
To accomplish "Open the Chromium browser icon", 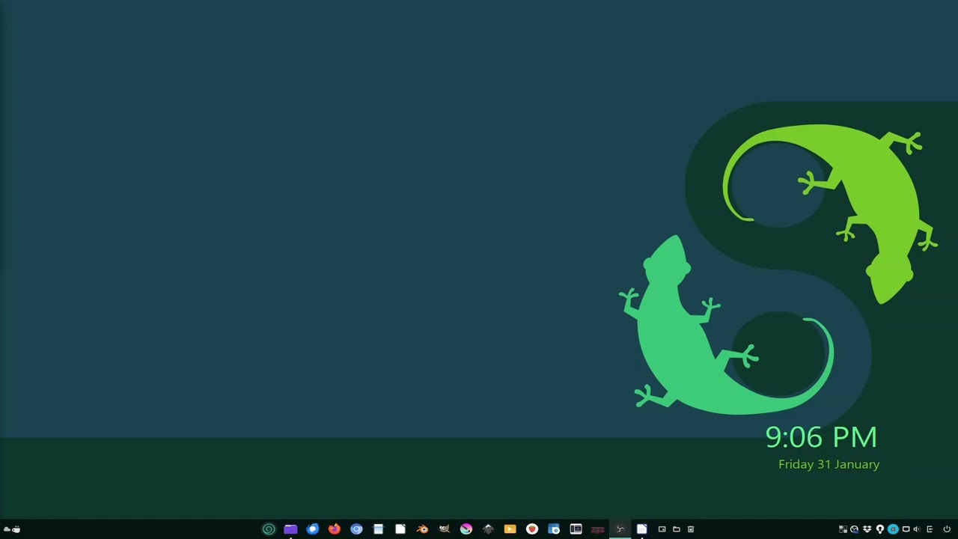I will tap(356, 529).
